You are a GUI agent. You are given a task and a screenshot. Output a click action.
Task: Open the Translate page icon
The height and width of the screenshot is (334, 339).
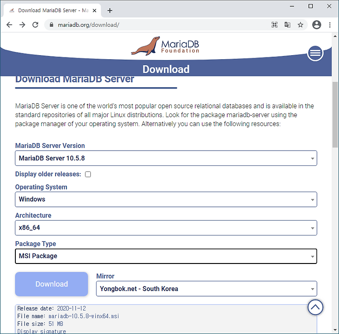[287, 25]
